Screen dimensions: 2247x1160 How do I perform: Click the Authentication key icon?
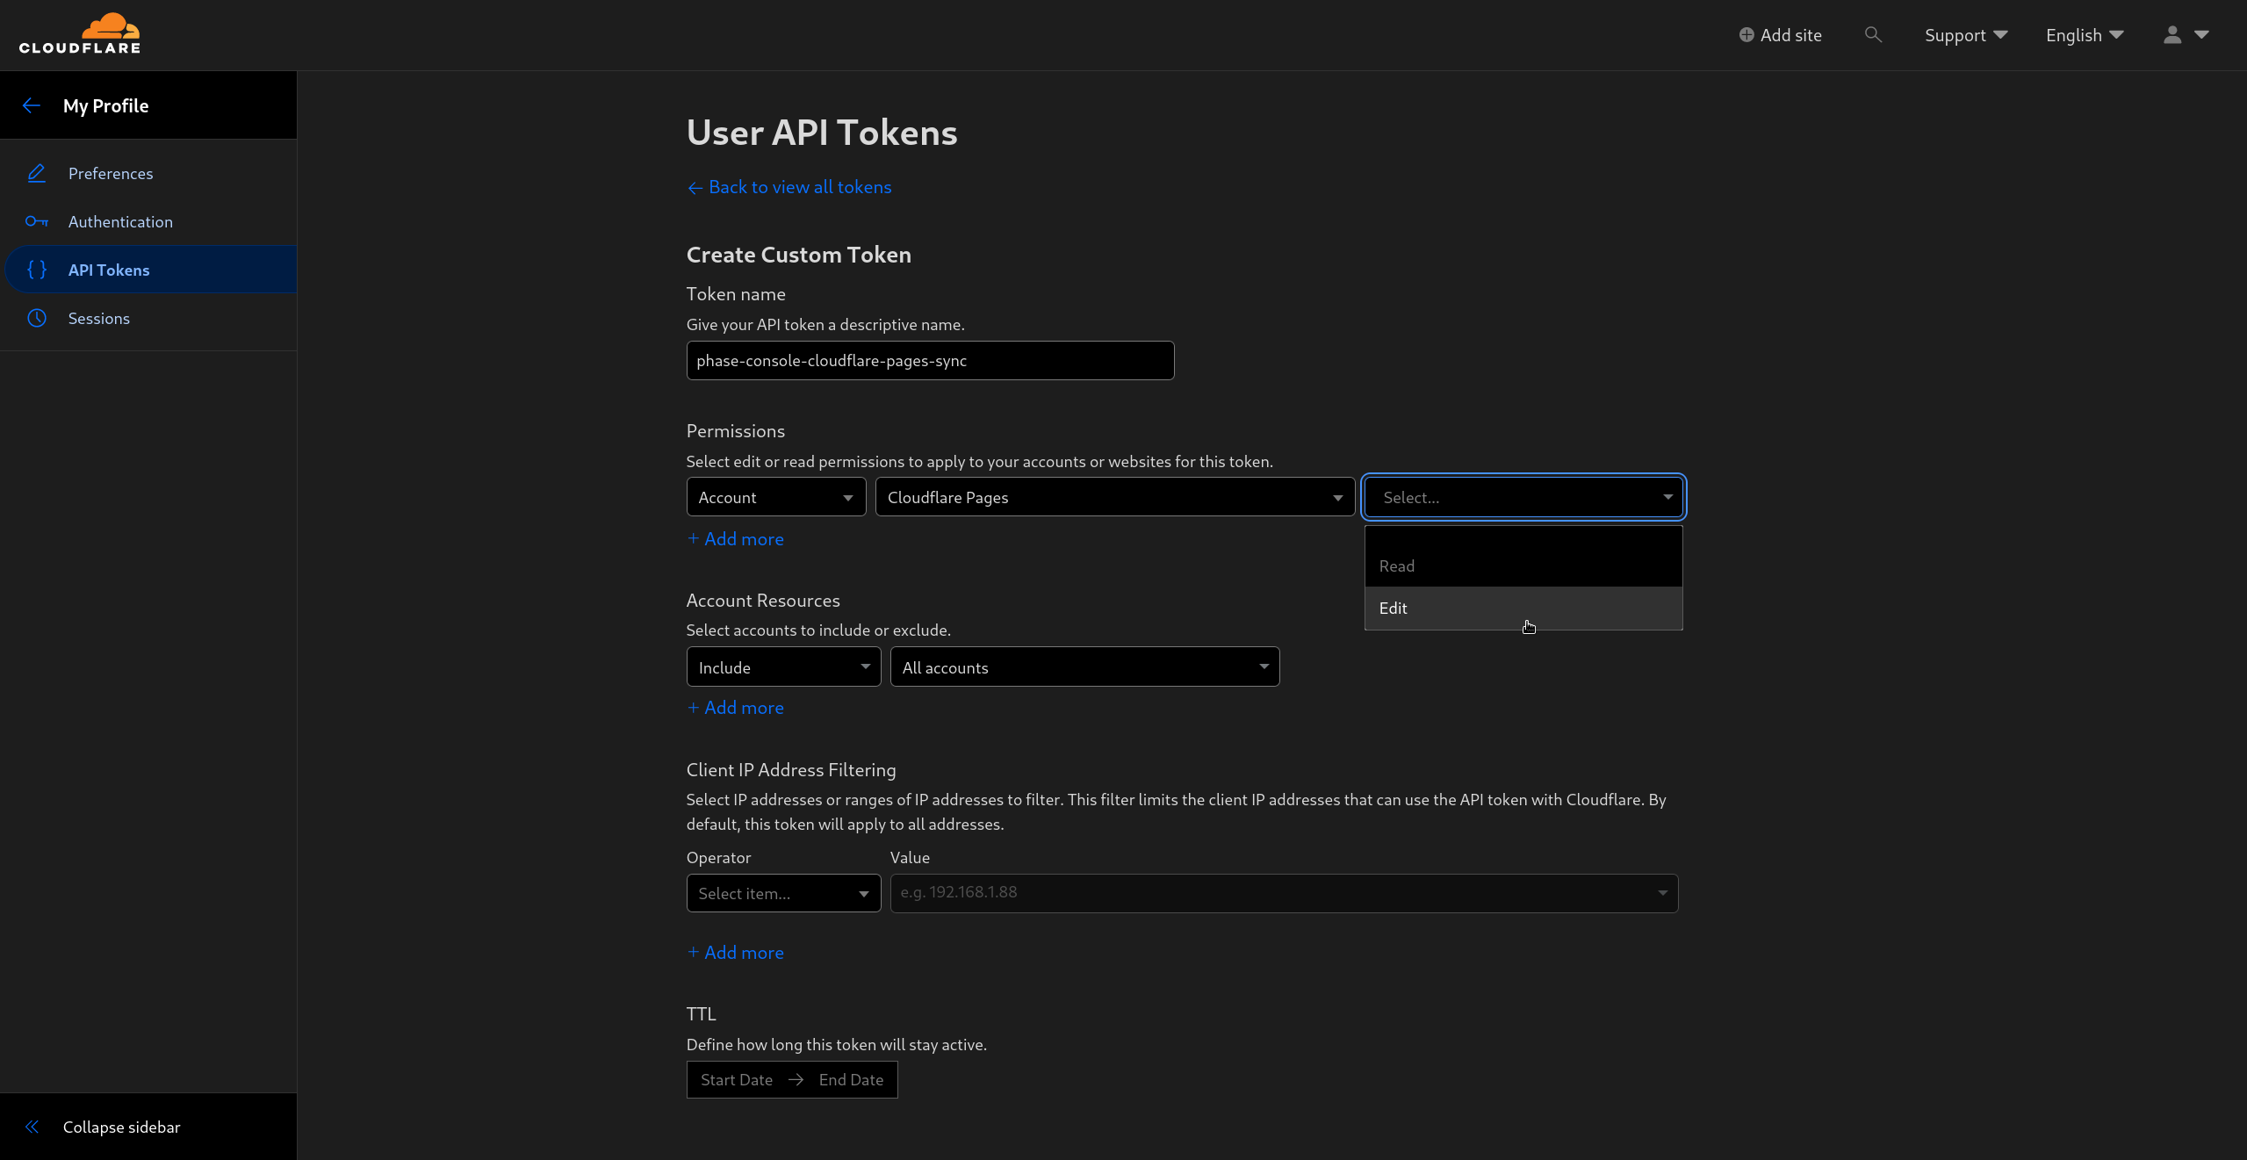click(x=37, y=221)
